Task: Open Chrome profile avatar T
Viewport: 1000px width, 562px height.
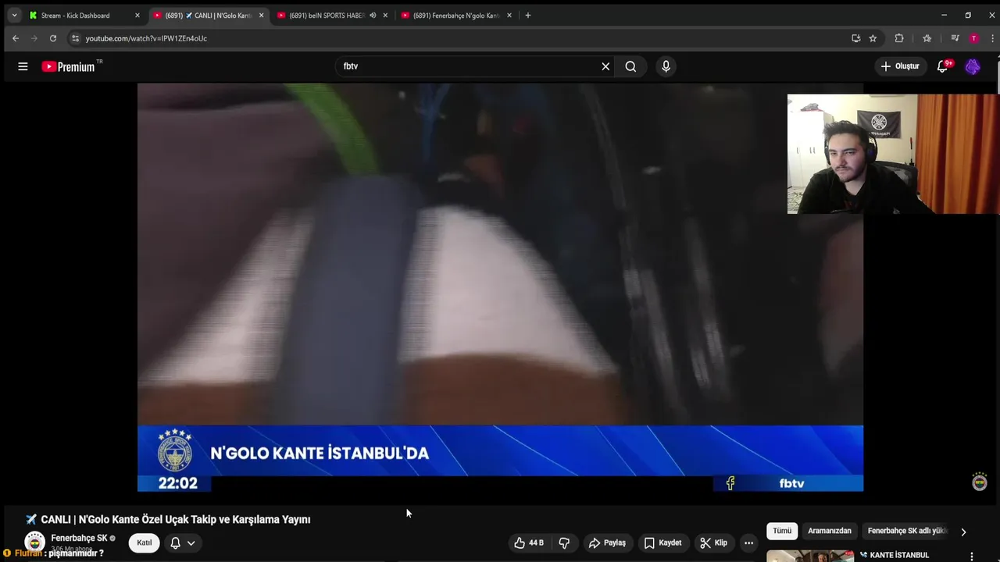Action: pos(973,38)
